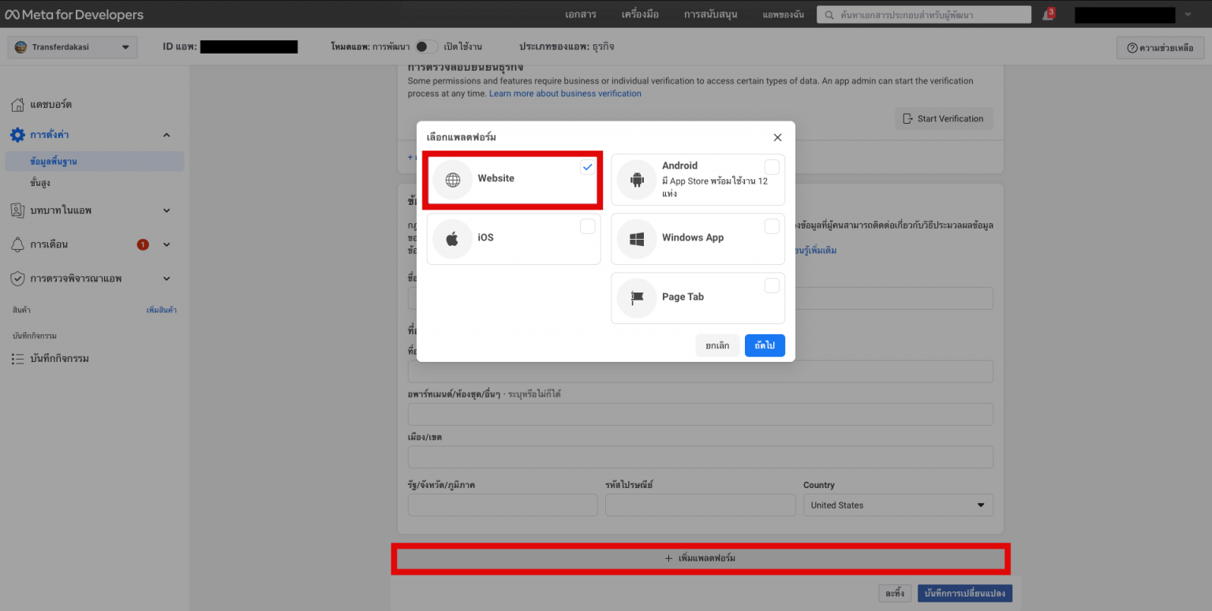1212x611 pixels.
Task: Open the business verification learn more link
Action: [x=565, y=93]
